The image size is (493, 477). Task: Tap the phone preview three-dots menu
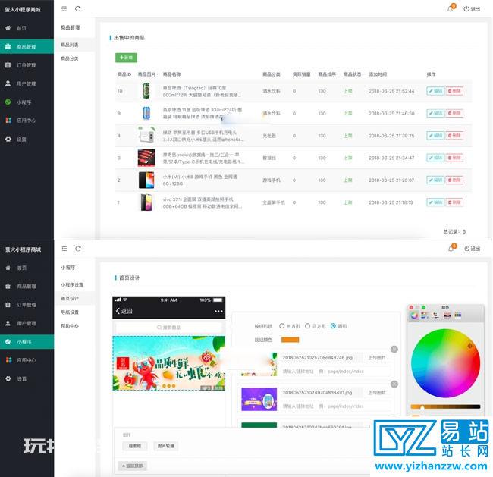(x=218, y=311)
